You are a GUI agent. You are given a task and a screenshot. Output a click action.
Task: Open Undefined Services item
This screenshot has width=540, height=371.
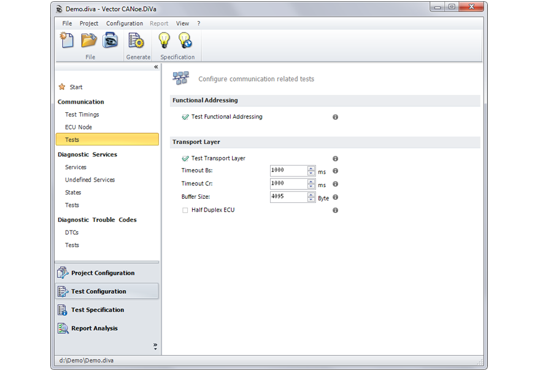pos(90,180)
